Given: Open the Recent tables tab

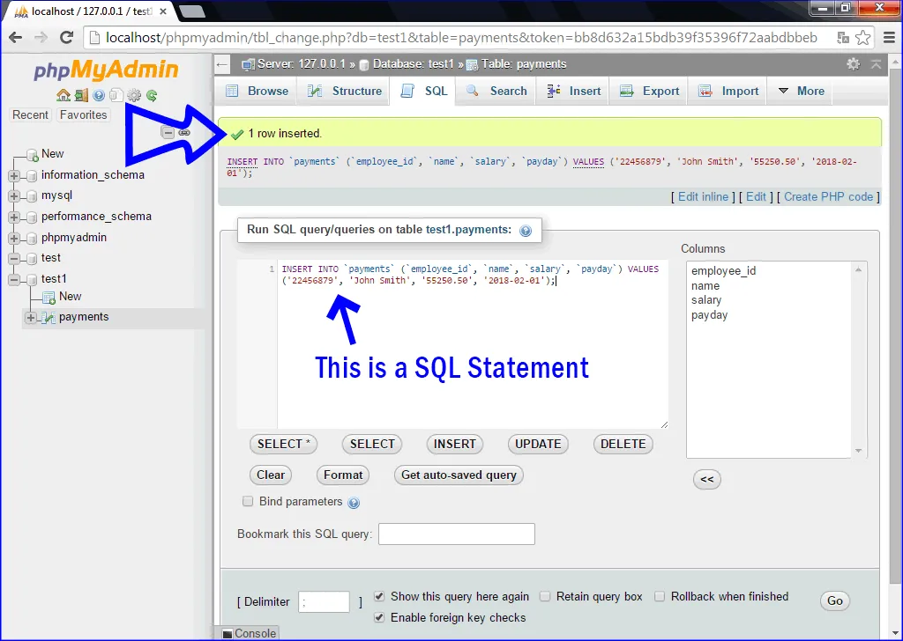Looking at the screenshot, I should tap(31, 115).
